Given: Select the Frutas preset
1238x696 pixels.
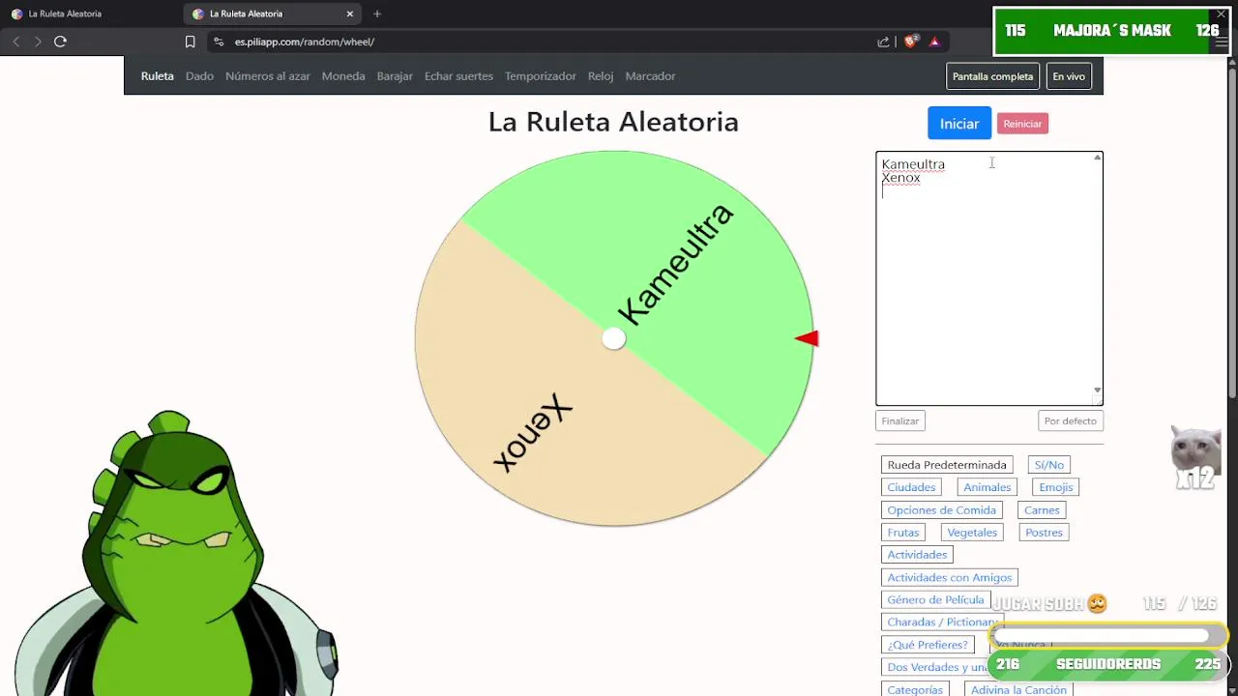Looking at the screenshot, I should point(903,533).
